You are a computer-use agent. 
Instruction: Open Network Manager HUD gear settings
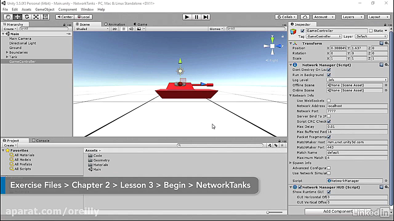point(386,187)
